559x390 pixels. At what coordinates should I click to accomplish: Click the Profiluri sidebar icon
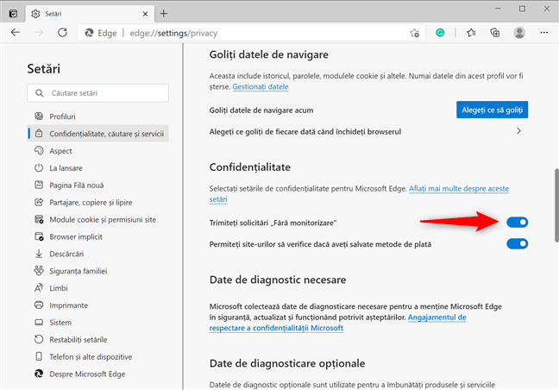pyautogui.click(x=39, y=116)
